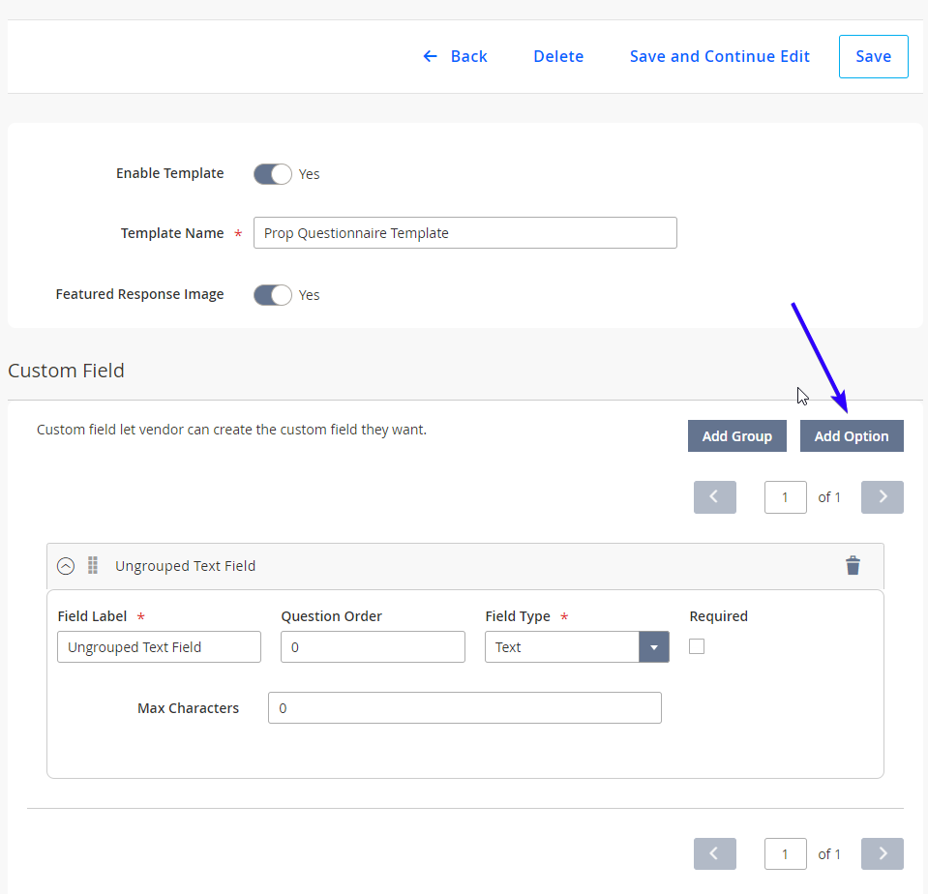Toggle the Featured Response Image switch
This screenshot has width=928, height=894.
tap(273, 295)
